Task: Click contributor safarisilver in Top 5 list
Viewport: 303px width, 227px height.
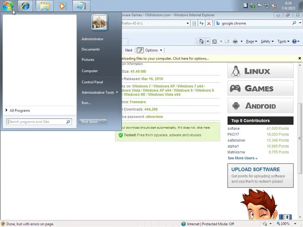Action: [236, 140]
